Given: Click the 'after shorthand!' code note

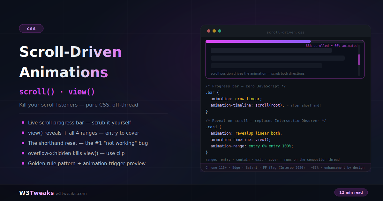Looking at the screenshot, I should pyautogui.click(x=304, y=105).
